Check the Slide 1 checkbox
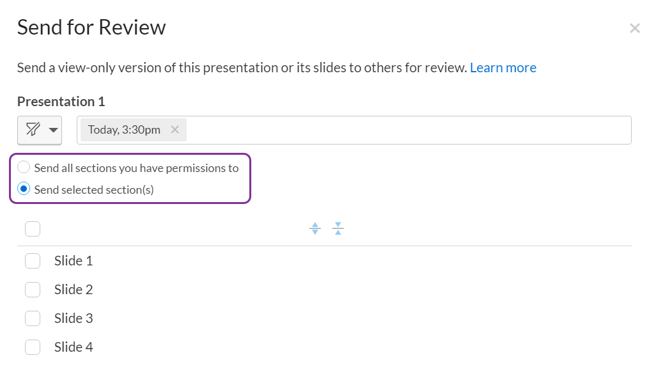Viewport: 647px width, 392px height. pyautogui.click(x=33, y=261)
